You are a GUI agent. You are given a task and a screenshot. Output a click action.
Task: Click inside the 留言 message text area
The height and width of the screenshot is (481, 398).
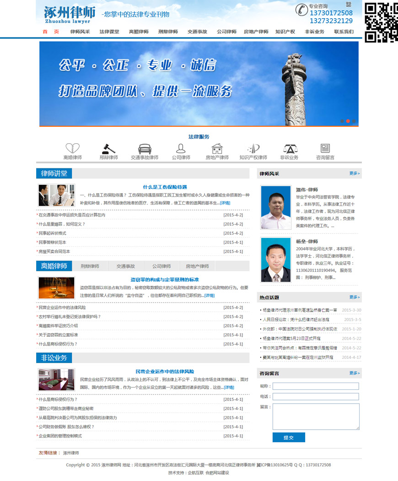(x=316, y=416)
